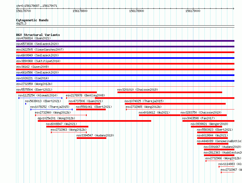Open the nsv3283750 (Chaisson2019) label
The height and width of the screenshot is (183, 242).
[201, 112]
